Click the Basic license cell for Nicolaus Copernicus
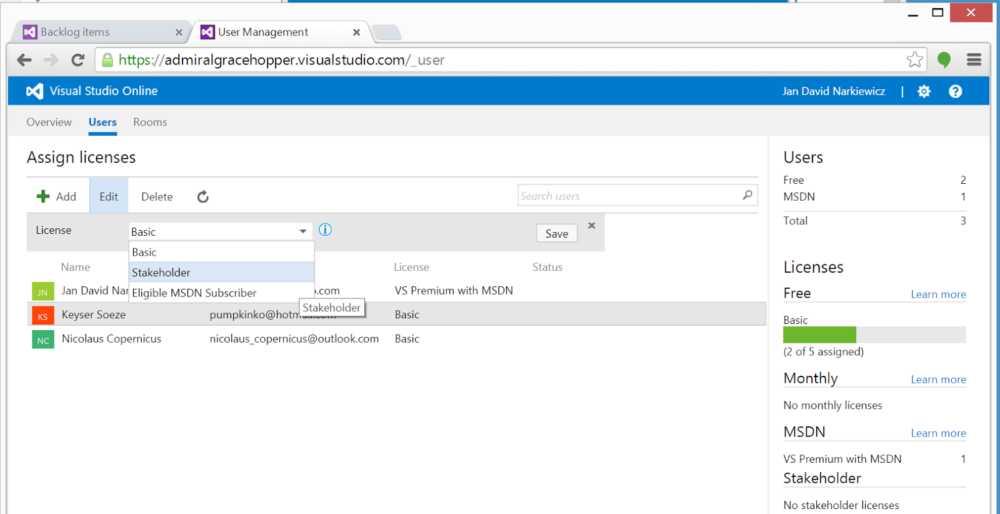 (x=407, y=339)
